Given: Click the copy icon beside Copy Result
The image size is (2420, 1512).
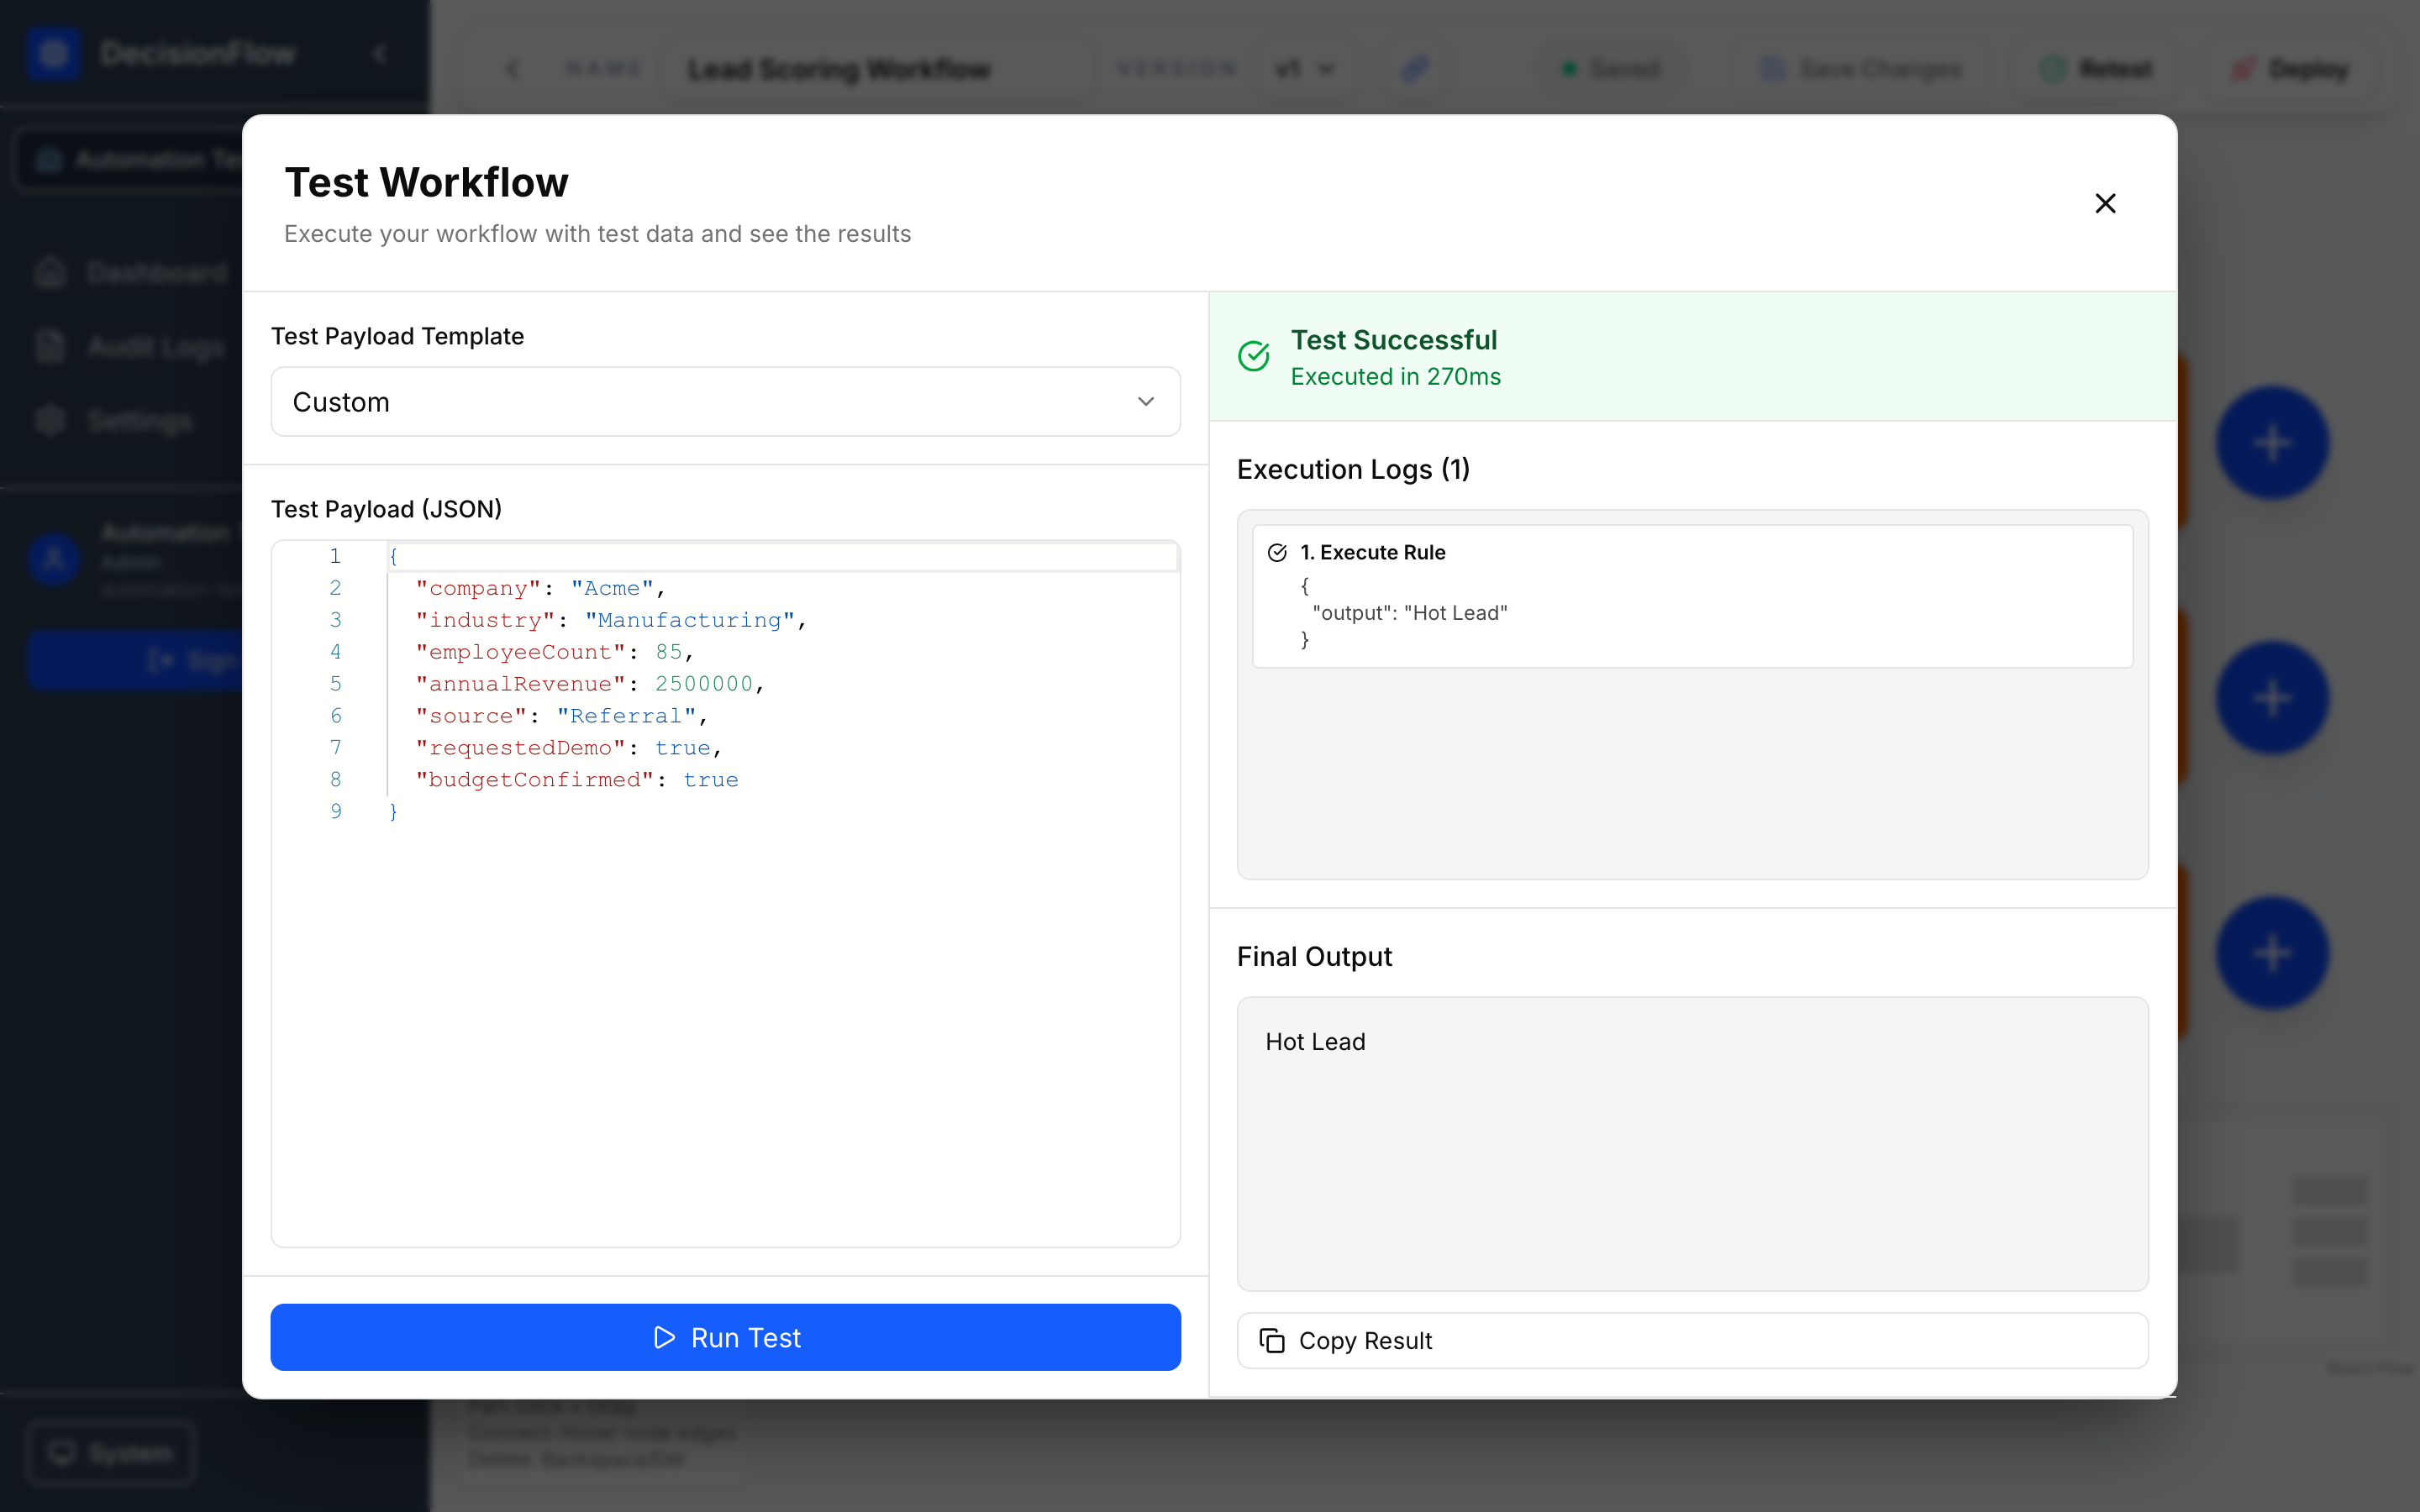Looking at the screenshot, I should pos(1271,1340).
